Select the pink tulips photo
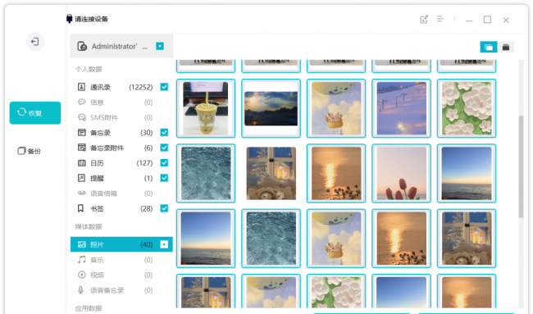The width and height of the screenshot is (533, 314). tap(402, 173)
